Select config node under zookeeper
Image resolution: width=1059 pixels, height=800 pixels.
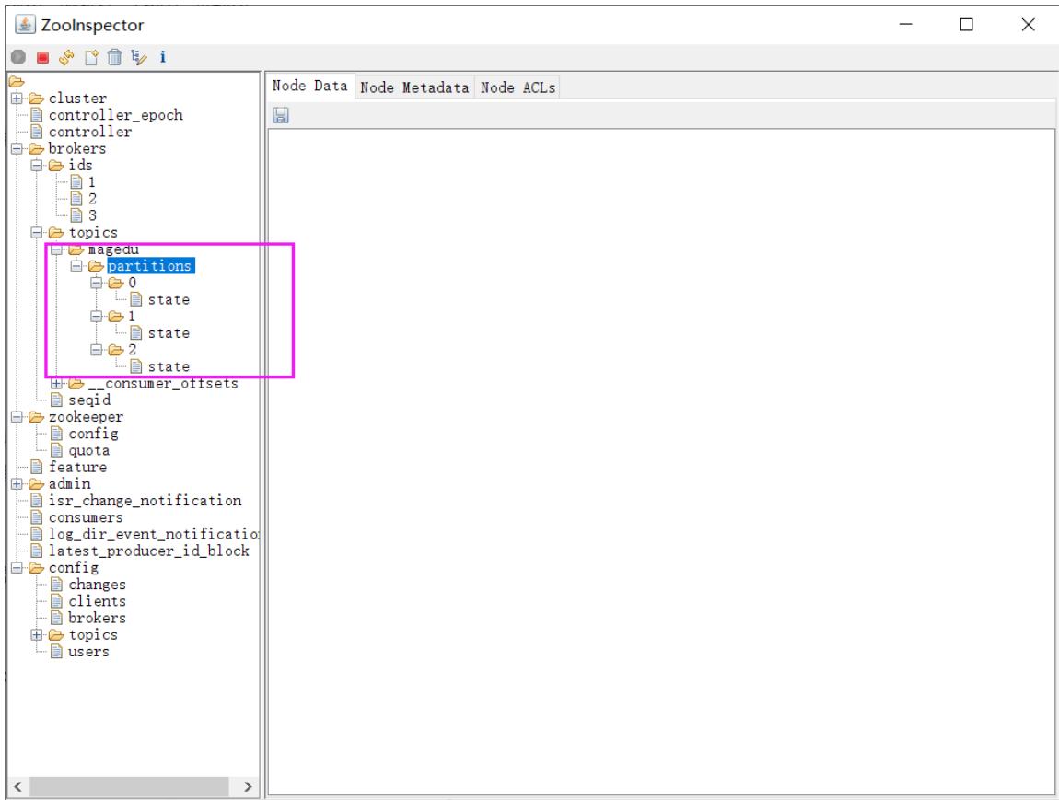pyautogui.click(x=93, y=435)
